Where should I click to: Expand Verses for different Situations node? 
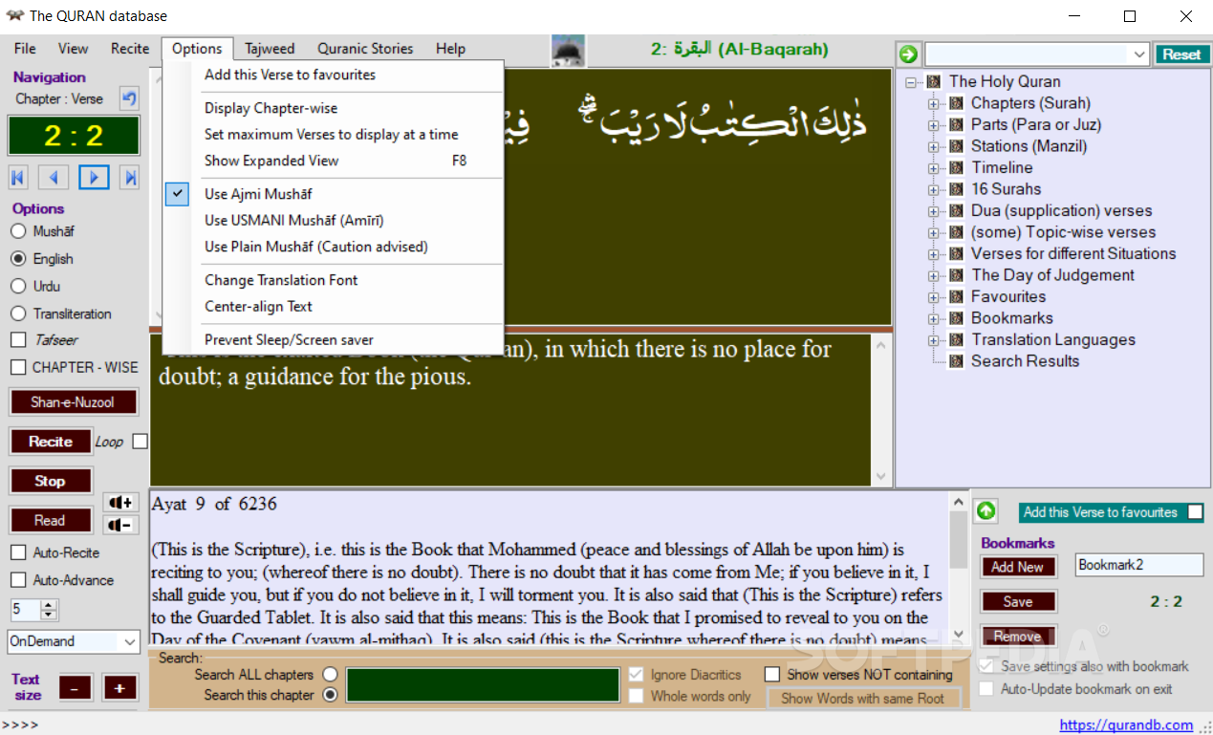933,254
